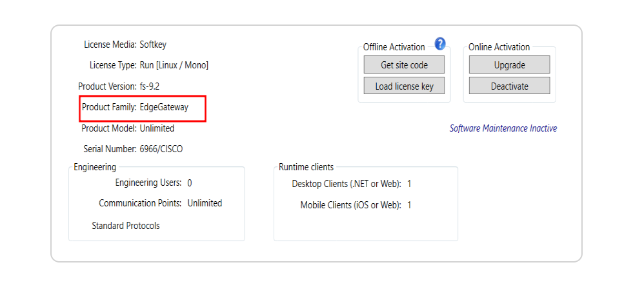Select the Mobile Clients (iOS or Web) count
633x287 pixels.
pos(409,205)
